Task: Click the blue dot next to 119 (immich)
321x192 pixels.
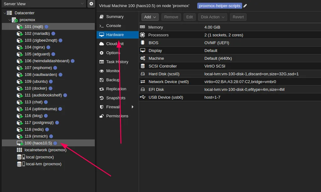Action: coord(51,136)
